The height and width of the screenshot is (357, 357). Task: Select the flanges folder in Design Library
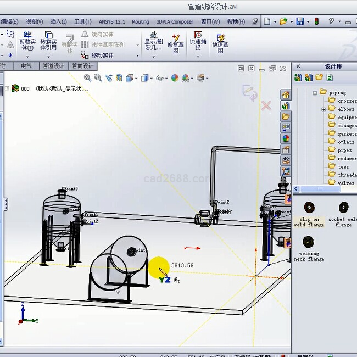(346, 125)
